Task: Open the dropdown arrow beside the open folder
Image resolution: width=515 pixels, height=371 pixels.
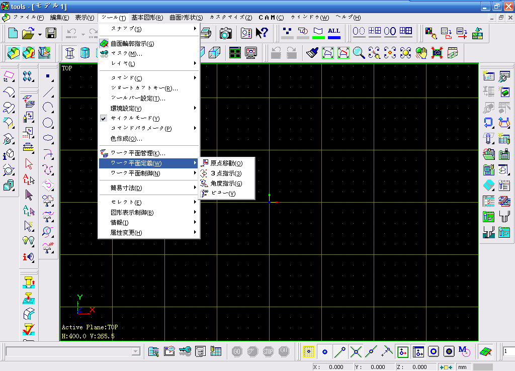Action: point(40,34)
